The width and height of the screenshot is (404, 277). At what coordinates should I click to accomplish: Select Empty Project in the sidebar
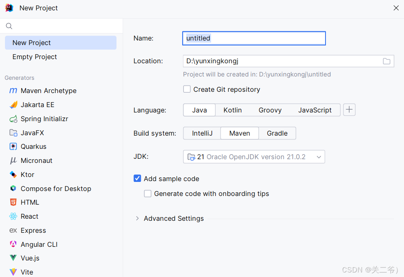61,57
